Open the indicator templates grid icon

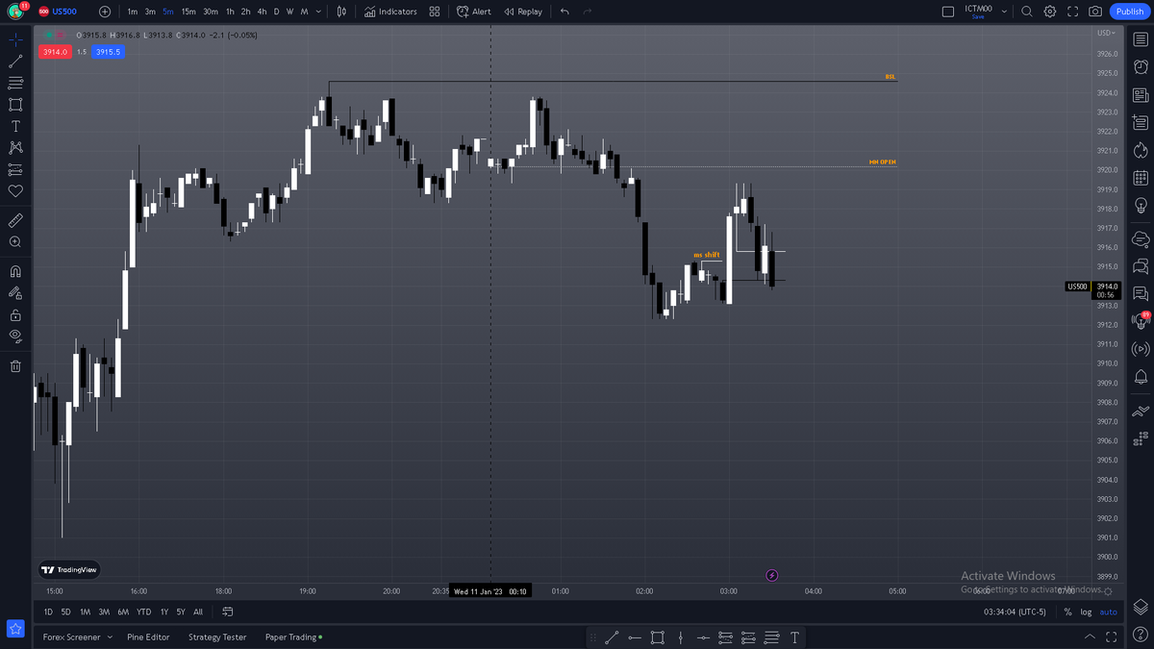(x=435, y=12)
